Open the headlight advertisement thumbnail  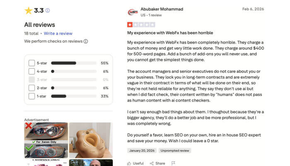(x=45, y=140)
